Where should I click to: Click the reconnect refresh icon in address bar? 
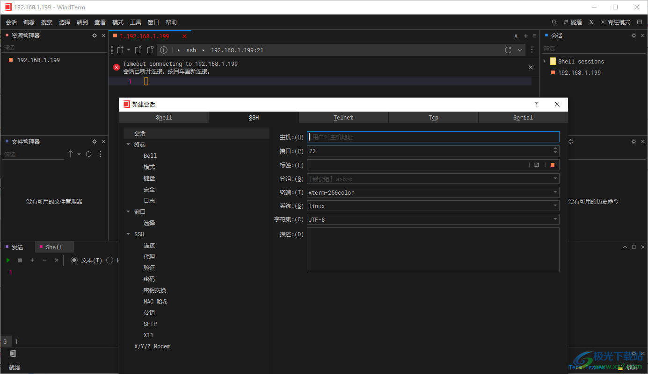coord(508,50)
